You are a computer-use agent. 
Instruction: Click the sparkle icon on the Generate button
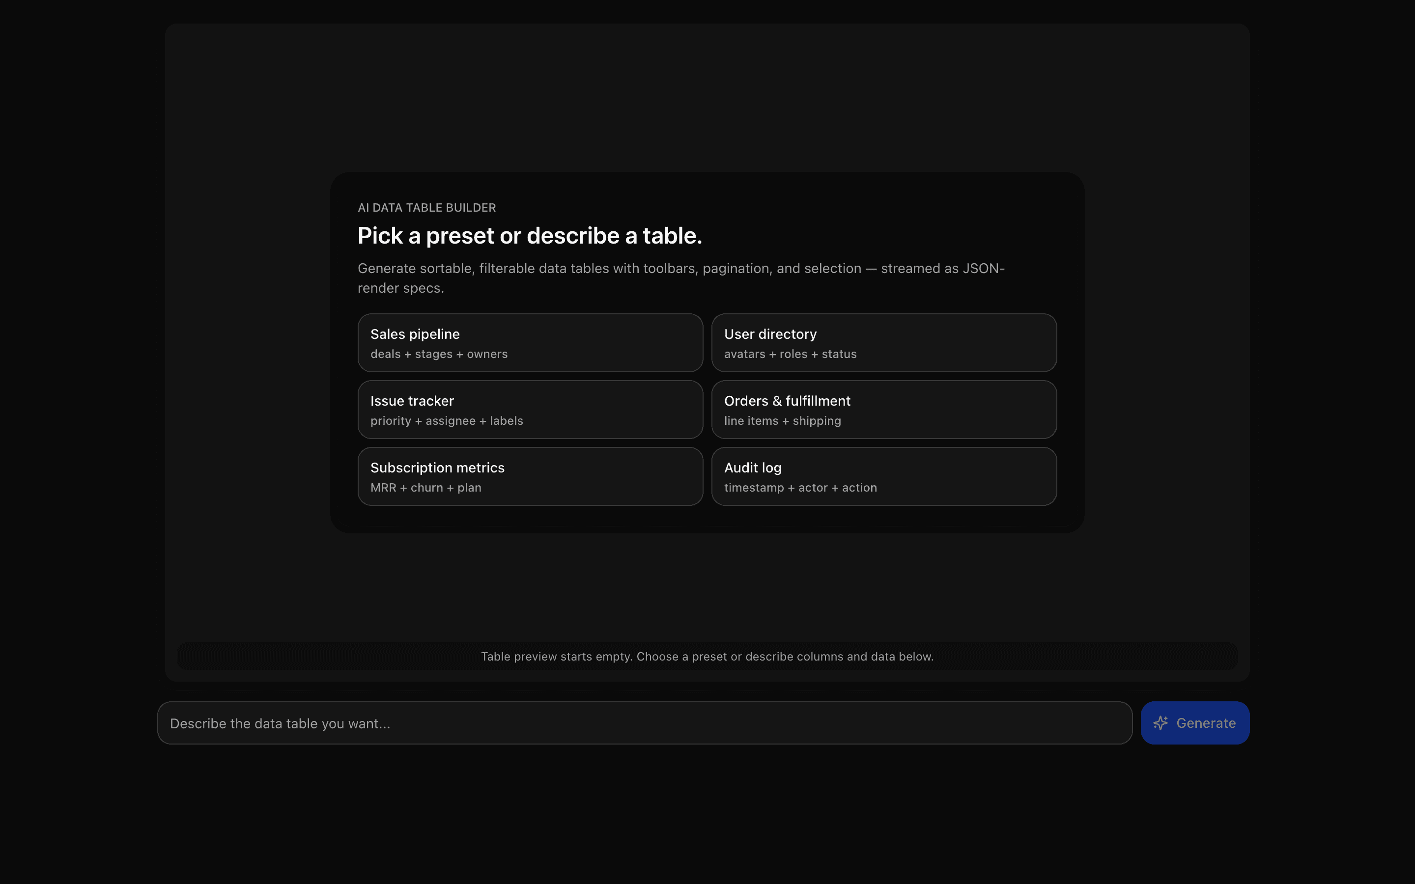[1161, 722]
